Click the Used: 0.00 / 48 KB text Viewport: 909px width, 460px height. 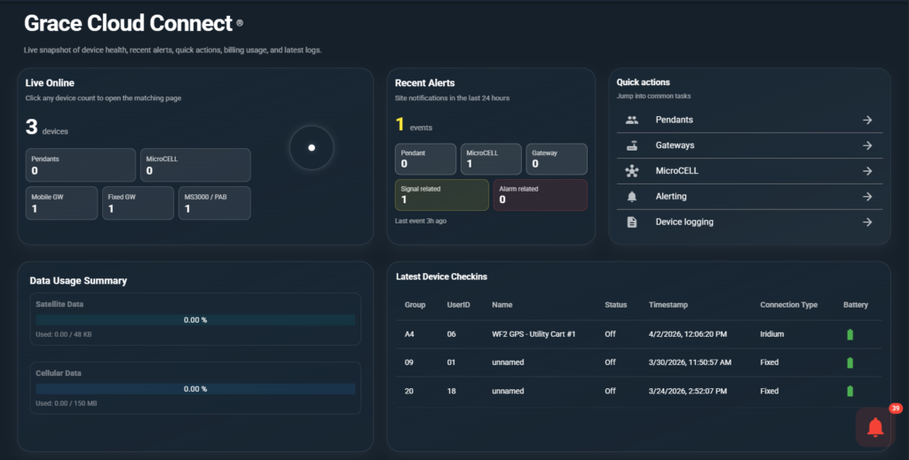pos(64,334)
